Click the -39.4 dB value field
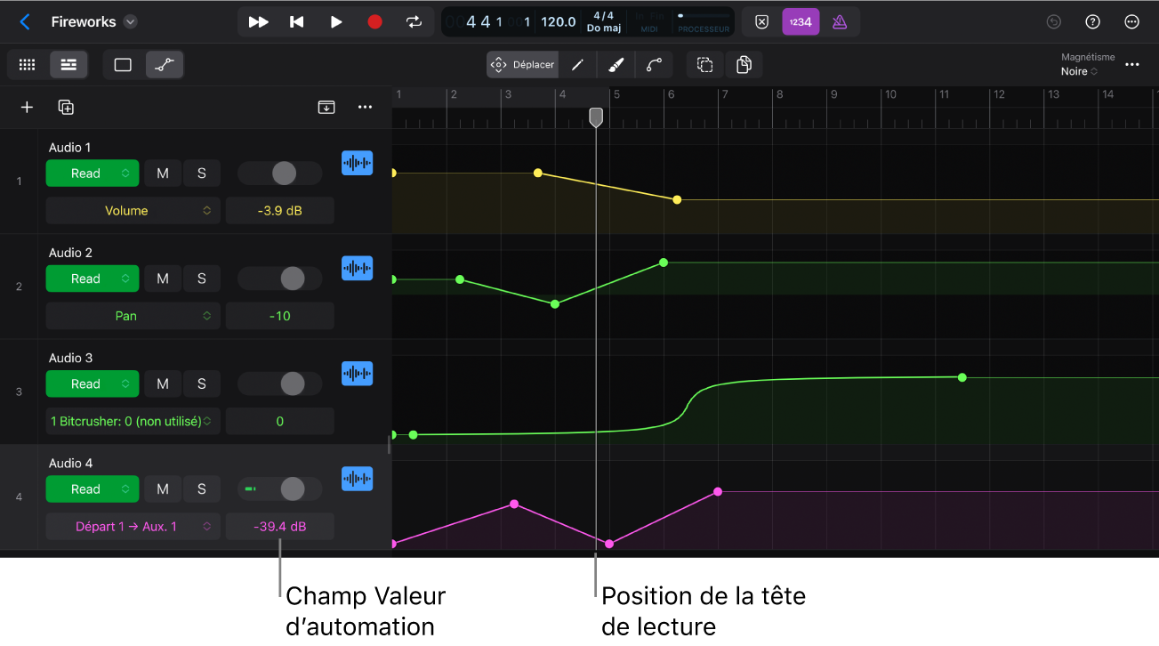The image size is (1159, 646). [x=280, y=526]
